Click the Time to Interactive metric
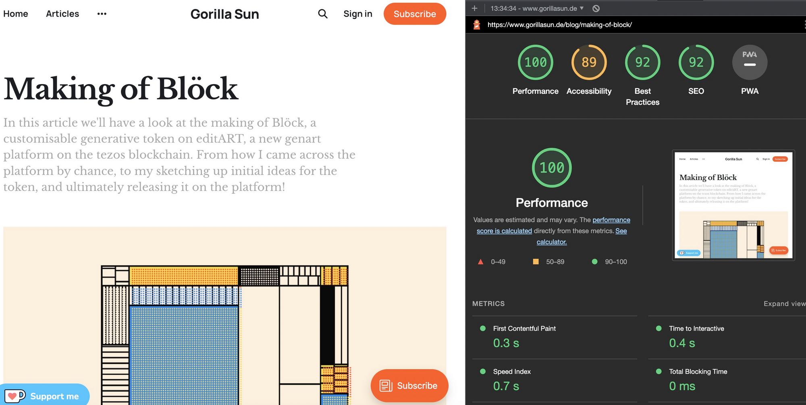 point(727,337)
